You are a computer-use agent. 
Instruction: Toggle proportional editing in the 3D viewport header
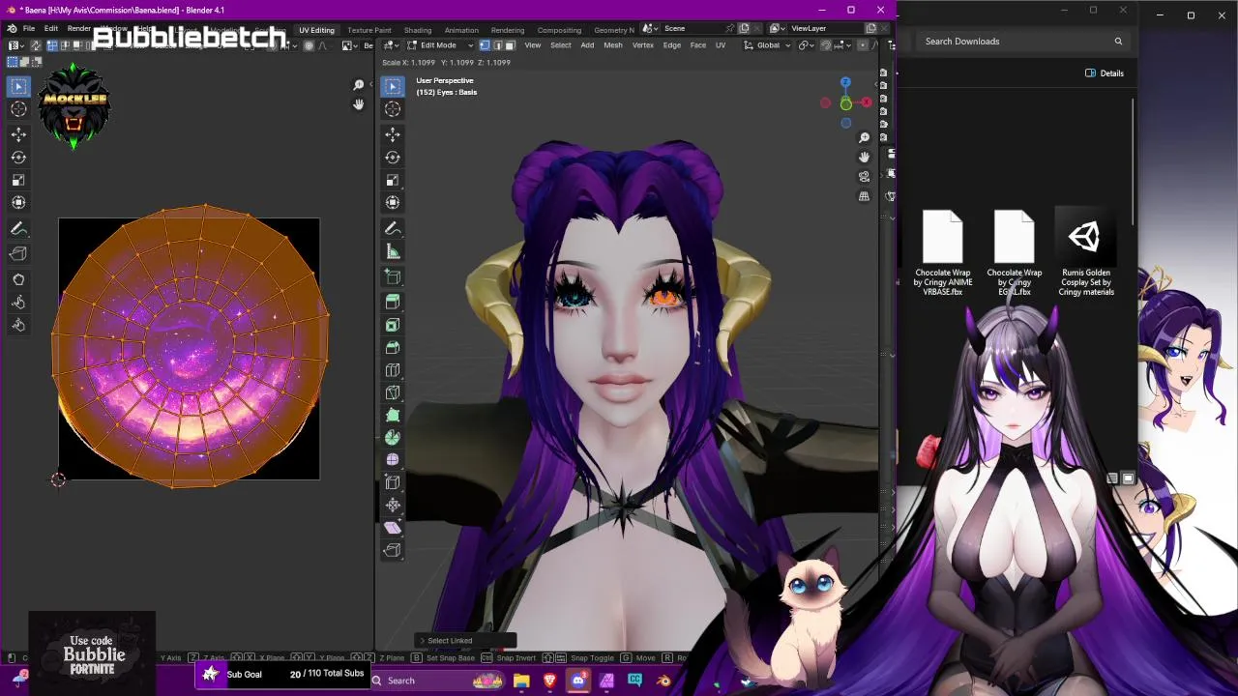pyautogui.click(x=863, y=45)
